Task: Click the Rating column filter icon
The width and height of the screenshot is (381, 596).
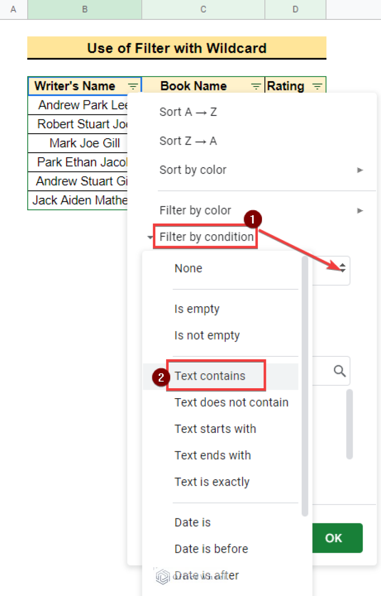Action: (317, 86)
